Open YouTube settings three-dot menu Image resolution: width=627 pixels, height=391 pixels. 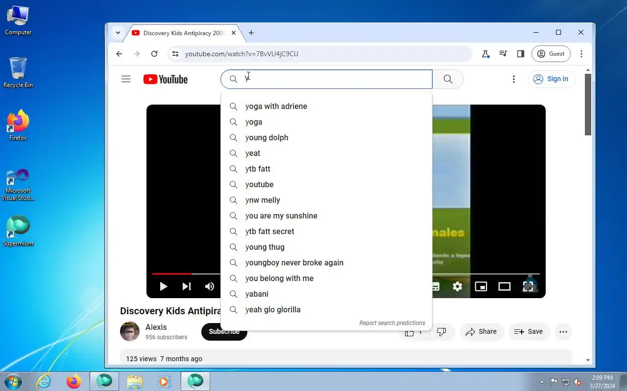(513, 79)
